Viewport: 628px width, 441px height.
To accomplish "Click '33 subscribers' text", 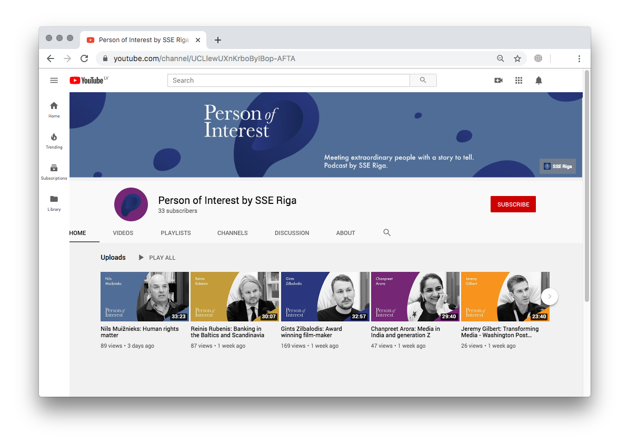I will pyautogui.click(x=177, y=211).
